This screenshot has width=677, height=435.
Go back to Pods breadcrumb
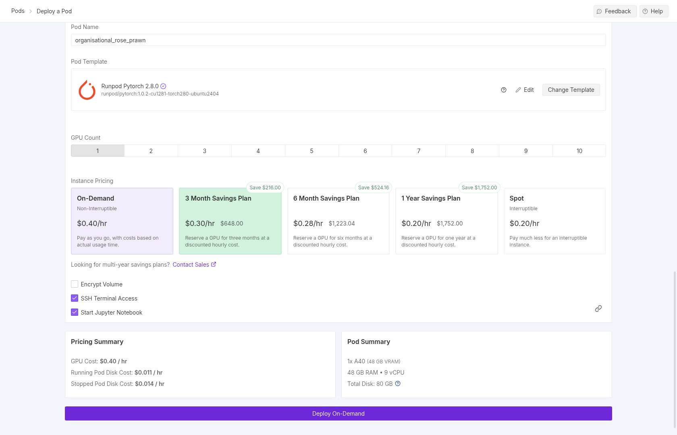[x=18, y=11]
